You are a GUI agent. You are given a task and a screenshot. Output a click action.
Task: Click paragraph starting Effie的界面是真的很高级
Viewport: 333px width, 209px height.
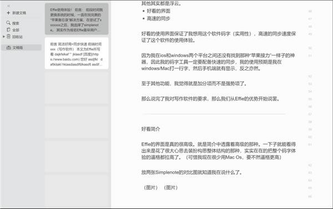click(x=219, y=151)
